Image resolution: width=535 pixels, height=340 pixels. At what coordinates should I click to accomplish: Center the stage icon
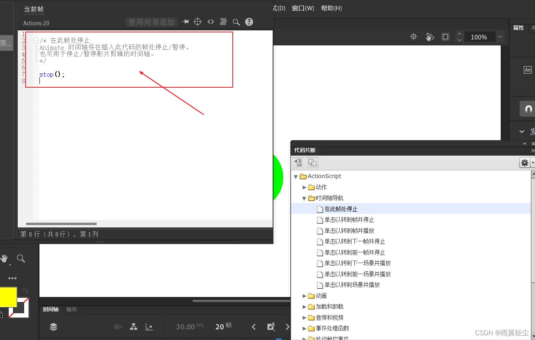[413, 37]
